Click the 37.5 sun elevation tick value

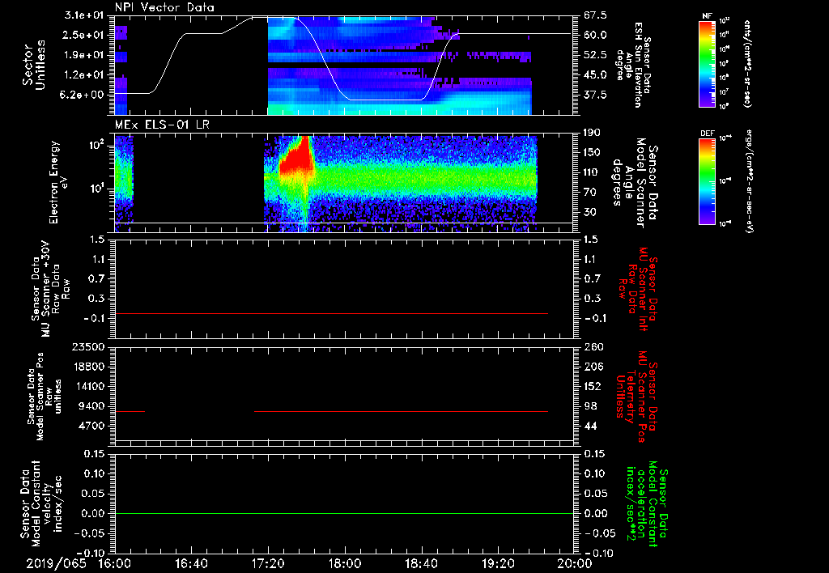pos(595,95)
